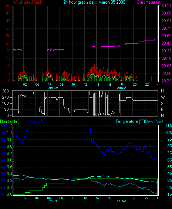The width and height of the screenshot is (172, 209).
Task: Click the 'W' compass label
Action: [x=163, y=97]
